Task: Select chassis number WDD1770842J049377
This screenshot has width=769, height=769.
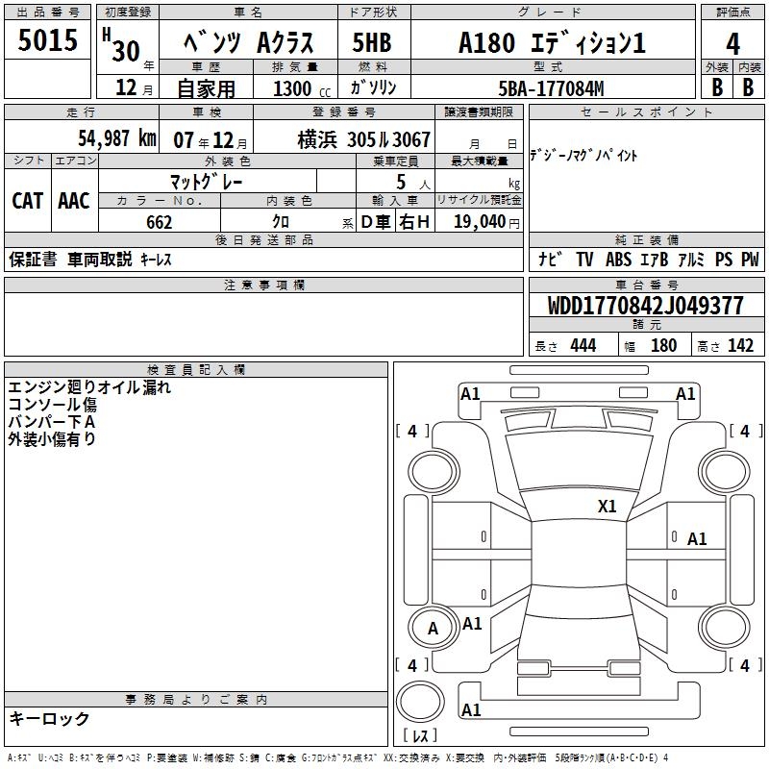Action: point(646,306)
